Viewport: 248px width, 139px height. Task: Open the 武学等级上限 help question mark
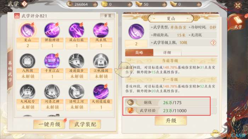(x=213, y=43)
